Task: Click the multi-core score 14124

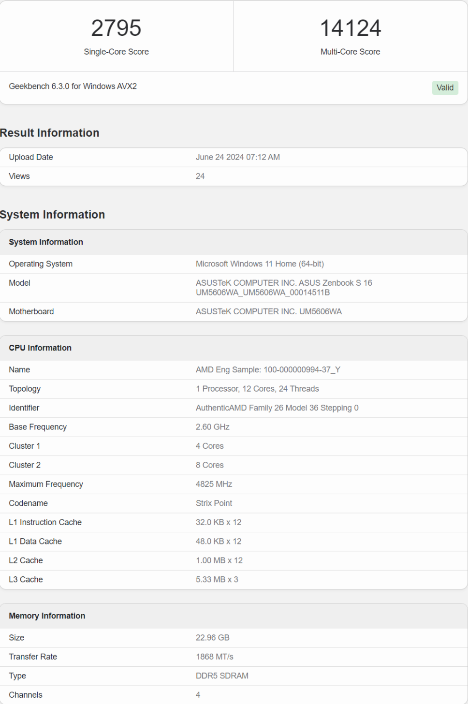Action: [x=350, y=28]
